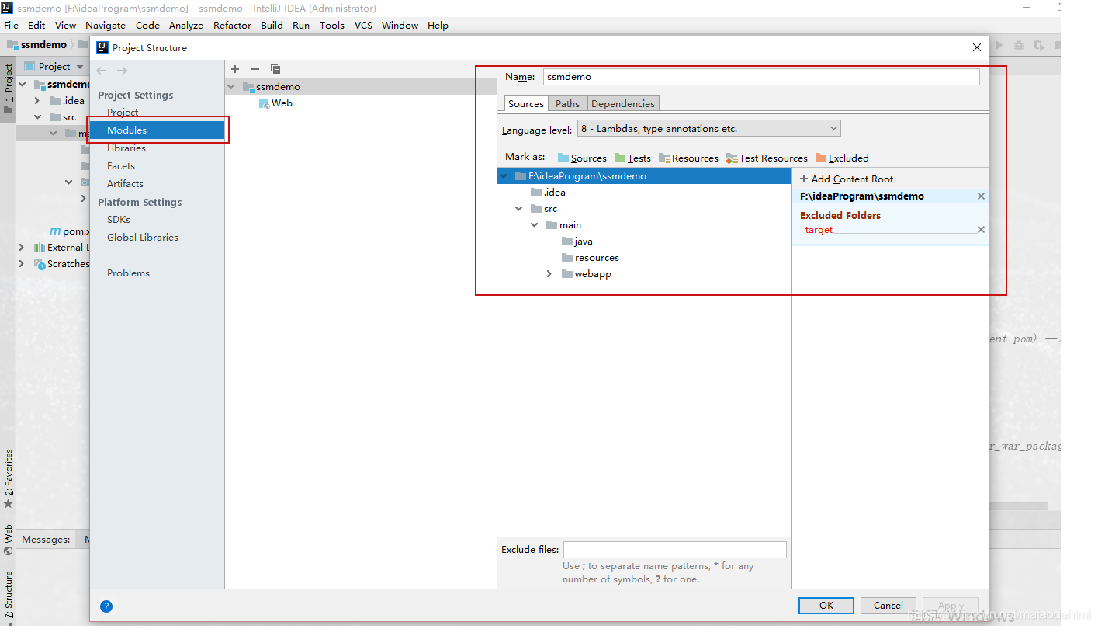This screenshot has height=629, width=1098.
Task: Collapse content root F:\ideaProgram\ssmdemo node
Action: (504, 176)
